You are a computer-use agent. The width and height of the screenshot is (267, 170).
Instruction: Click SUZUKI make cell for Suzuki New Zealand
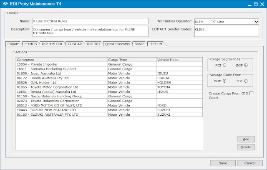pyautogui.click(x=179, y=110)
